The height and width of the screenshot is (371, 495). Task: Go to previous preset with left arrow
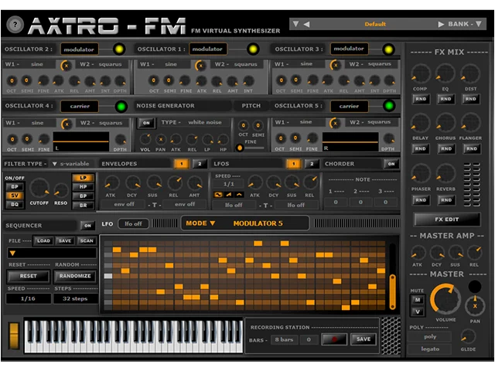(306, 24)
